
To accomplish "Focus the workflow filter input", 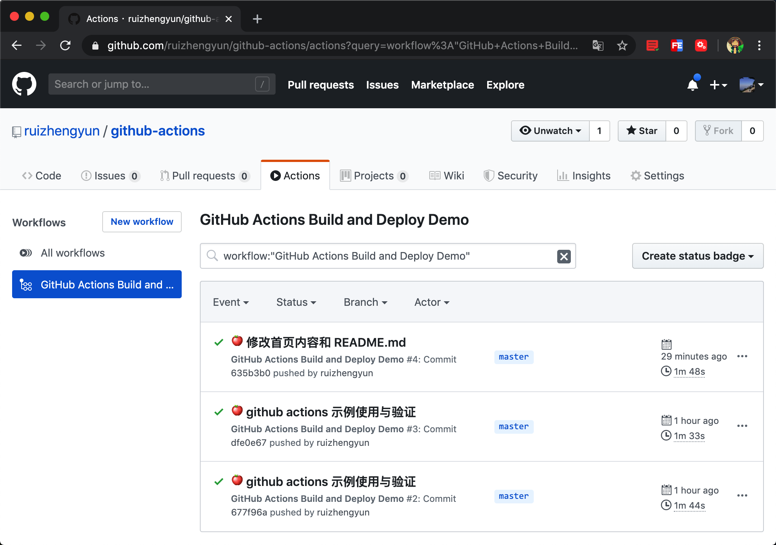I will pos(388,256).
